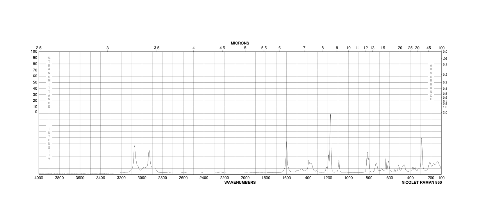Image resolution: width=478 pixels, height=206 pixels.
Task: Click wavenumber axis label 1400
Action: tap(307, 178)
